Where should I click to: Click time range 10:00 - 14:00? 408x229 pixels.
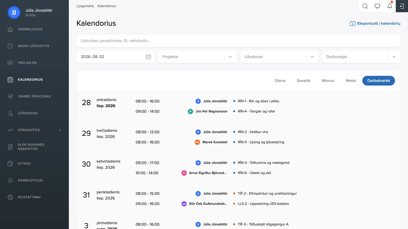tap(147, 173)
